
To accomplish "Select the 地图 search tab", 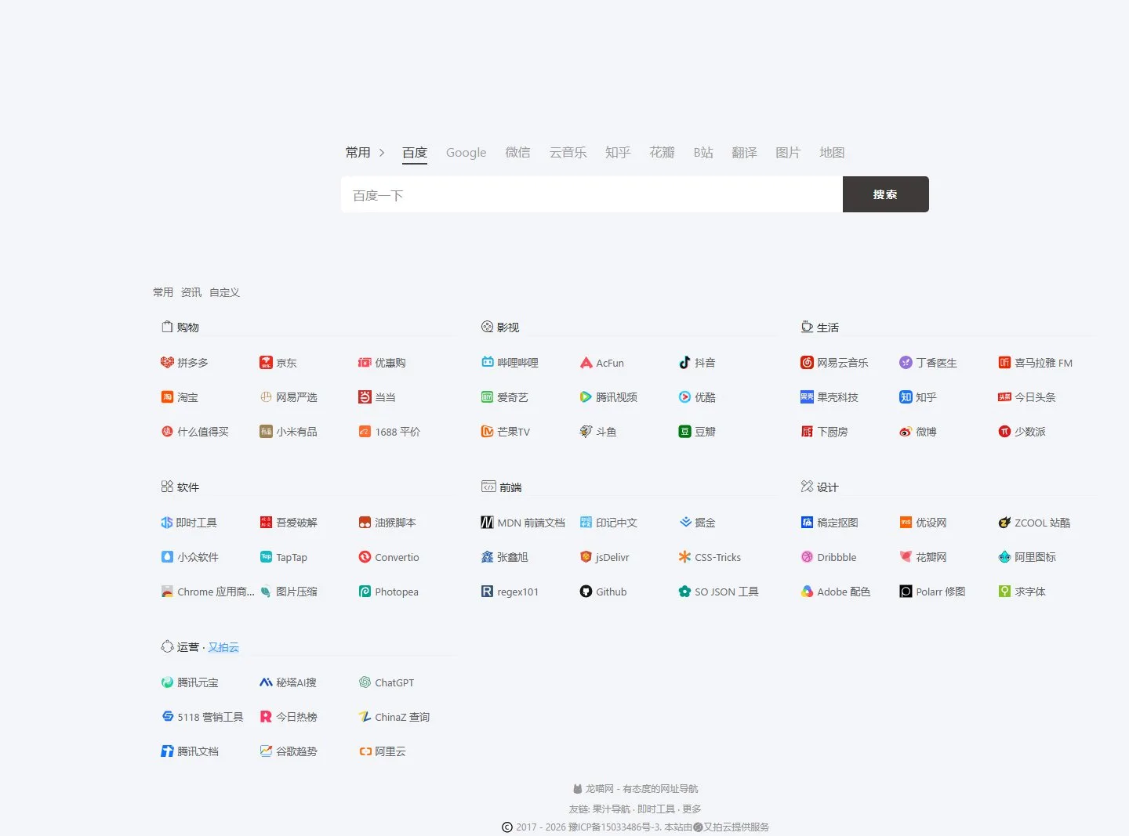I will [832, 152].
